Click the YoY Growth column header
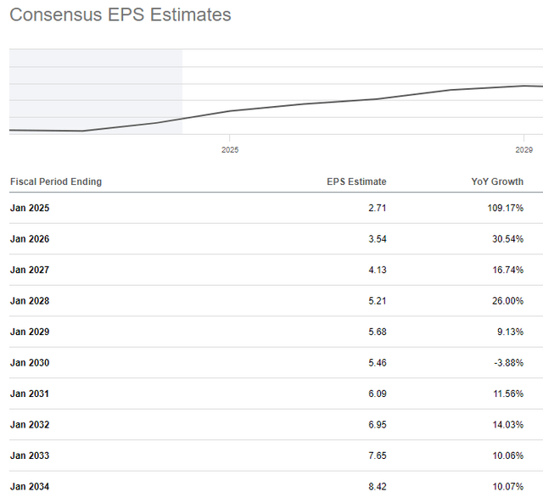543x503 pixels. [x=497, y=182]
